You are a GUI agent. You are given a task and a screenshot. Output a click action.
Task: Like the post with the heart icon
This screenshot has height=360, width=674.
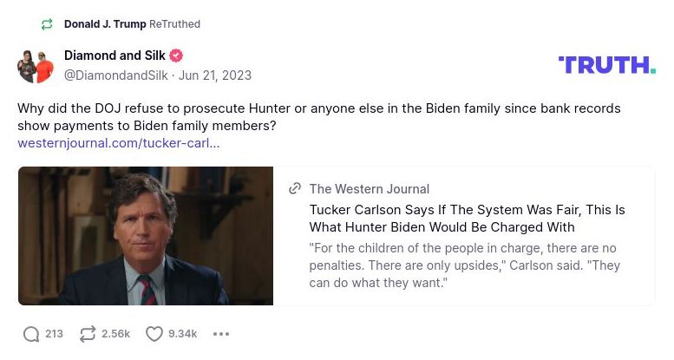click(154, 334)
